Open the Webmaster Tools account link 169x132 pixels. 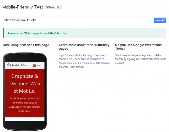coord(141,61)
